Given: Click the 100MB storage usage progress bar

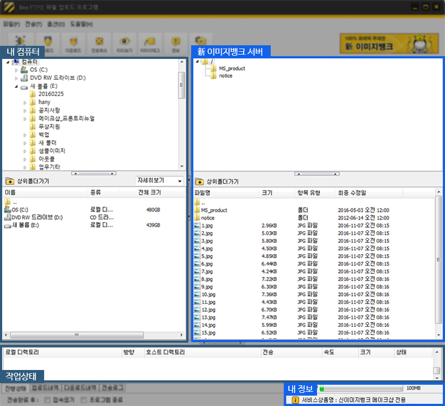Looking at the screenshot, I should pos(361,389).
